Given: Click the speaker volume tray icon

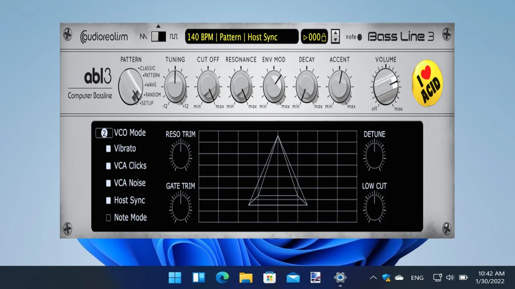Looking at the screenshot, I should coord(450,277).
